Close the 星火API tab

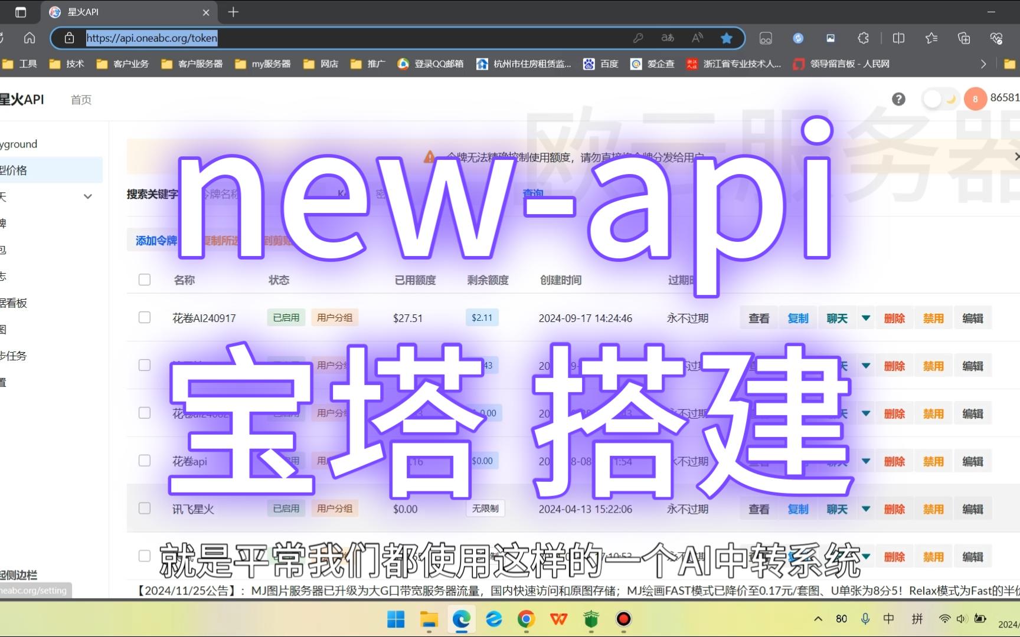206,12
